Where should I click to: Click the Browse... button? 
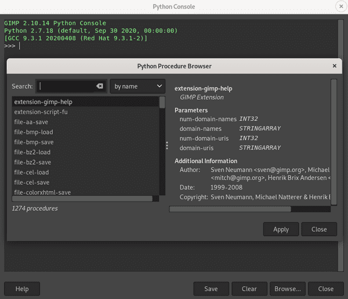(288, 289)
